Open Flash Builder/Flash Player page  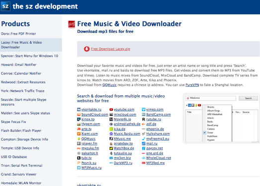(x=21, y=131)
